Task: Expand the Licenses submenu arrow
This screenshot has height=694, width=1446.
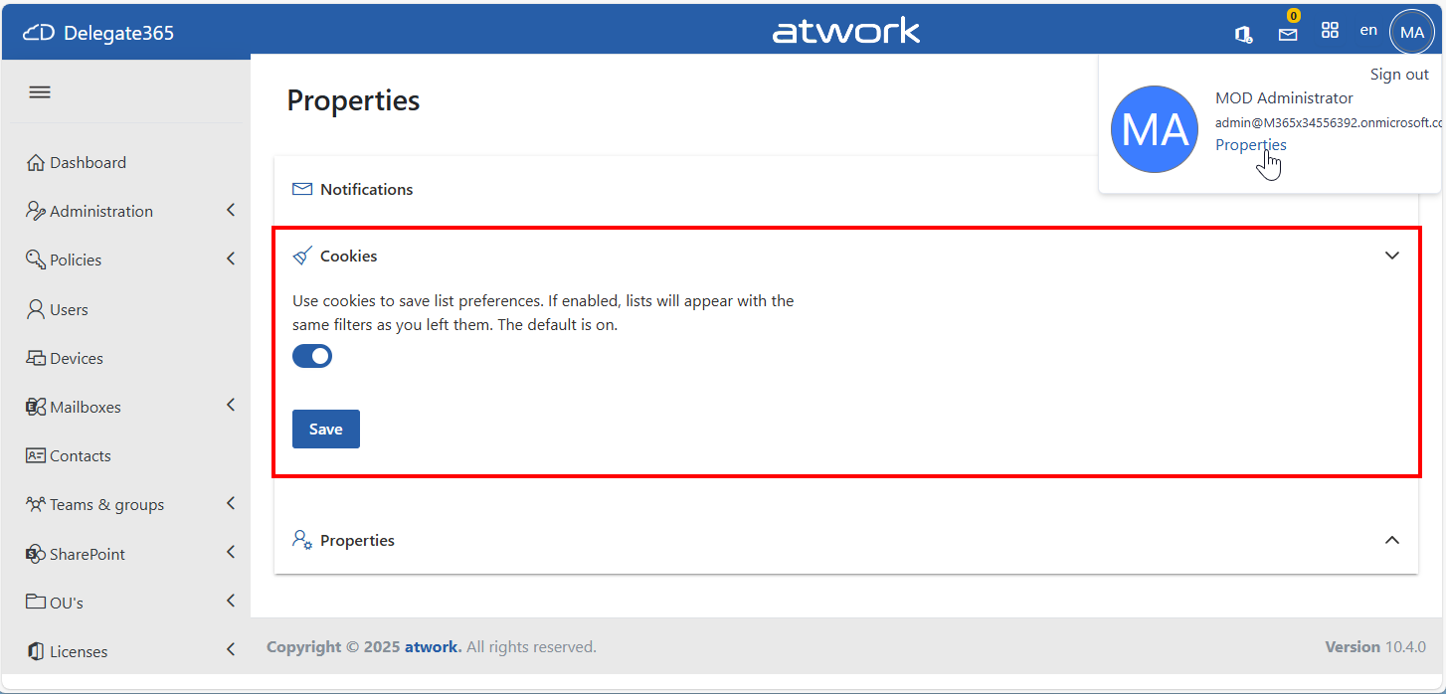Action: click(x=231, y=649)
